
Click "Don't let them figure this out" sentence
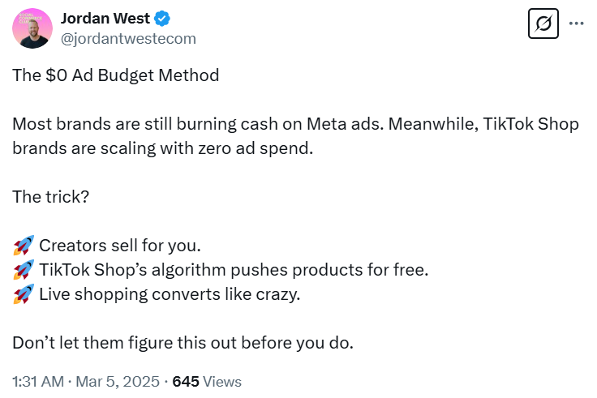[x=183, y=343]
